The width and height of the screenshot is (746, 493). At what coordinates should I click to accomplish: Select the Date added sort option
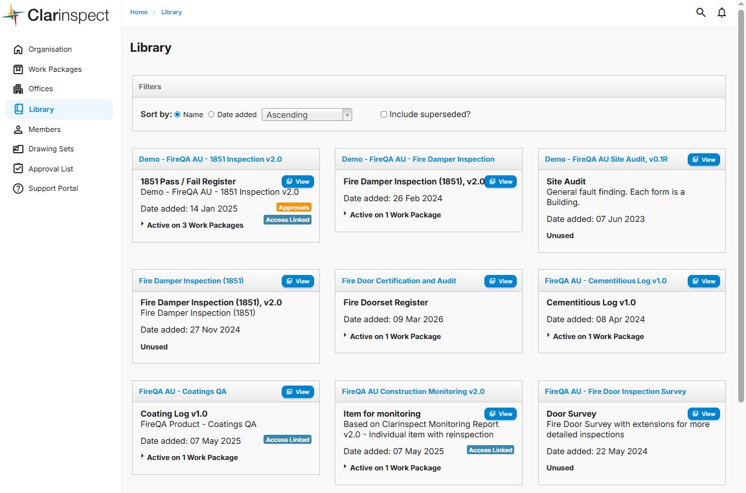click(211, 115)
